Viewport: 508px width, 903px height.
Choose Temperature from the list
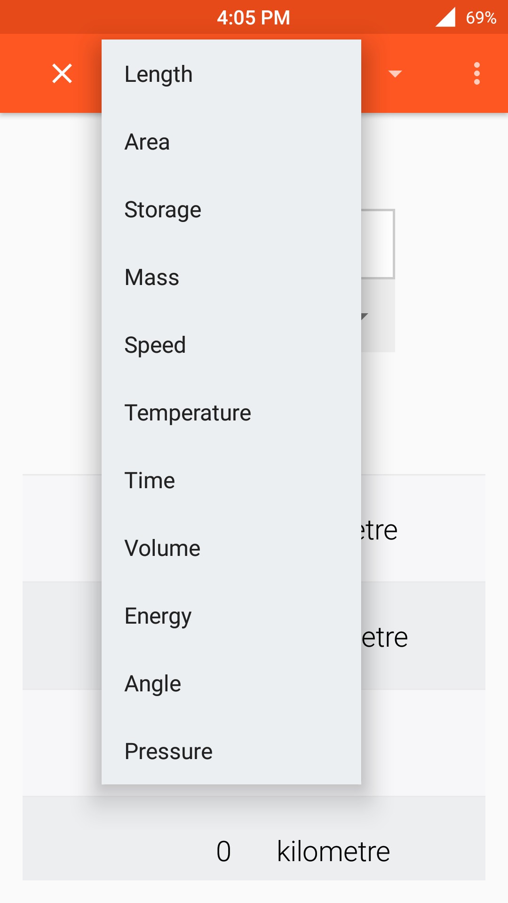[x=231, y=413]
